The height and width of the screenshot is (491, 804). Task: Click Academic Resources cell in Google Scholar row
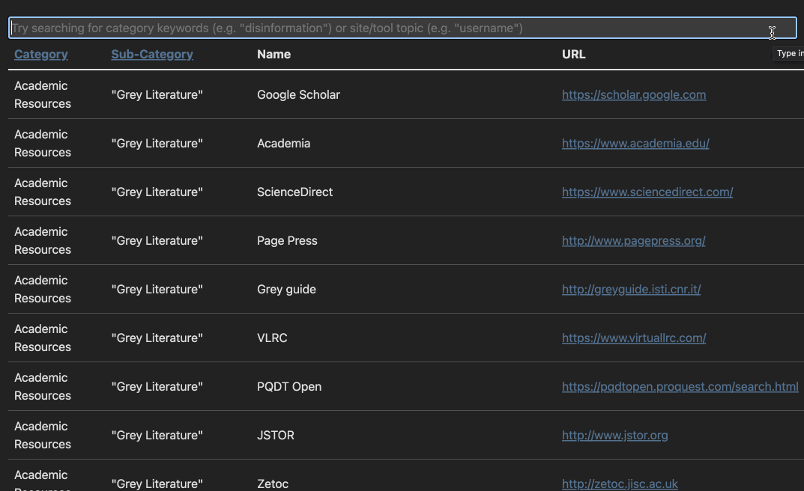(x=43, y=95)
